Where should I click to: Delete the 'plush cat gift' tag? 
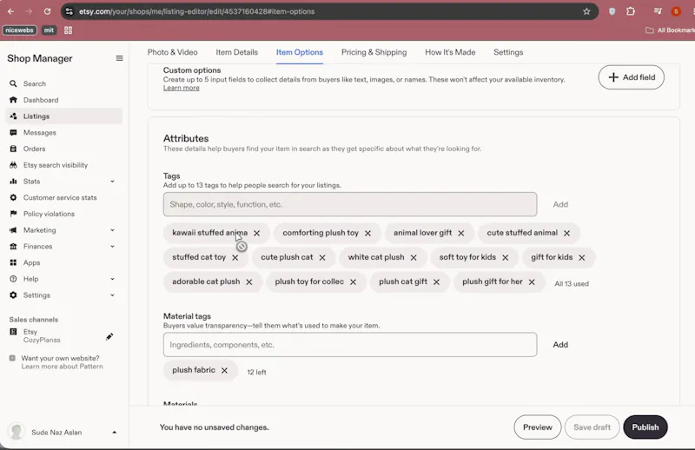[436, 282]
